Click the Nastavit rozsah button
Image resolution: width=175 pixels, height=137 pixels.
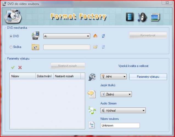tap(68, 66)
